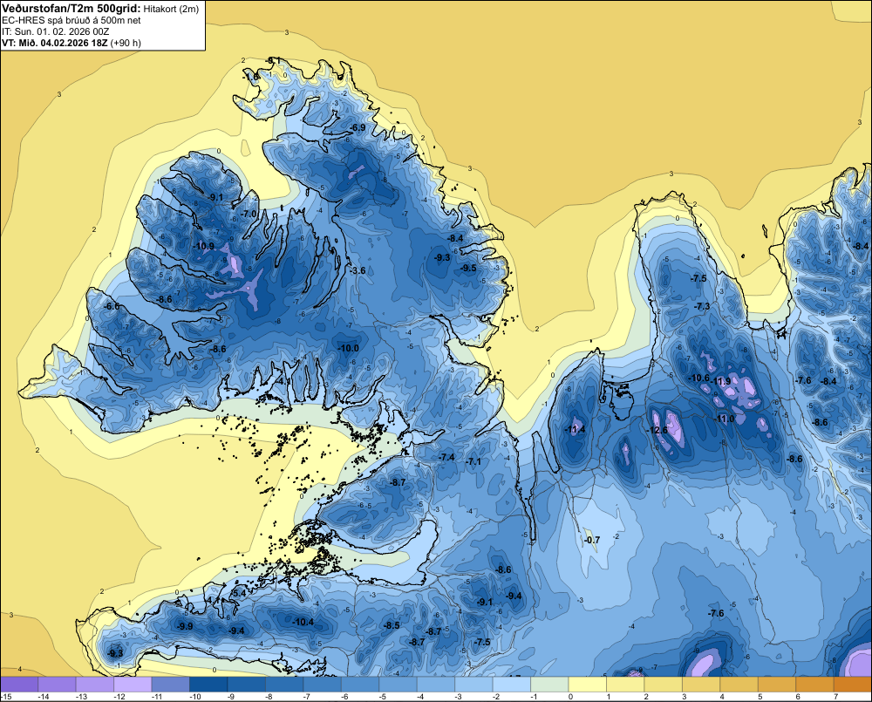Click the -12.6 temperature label on the map

click(x=657, y=430)
